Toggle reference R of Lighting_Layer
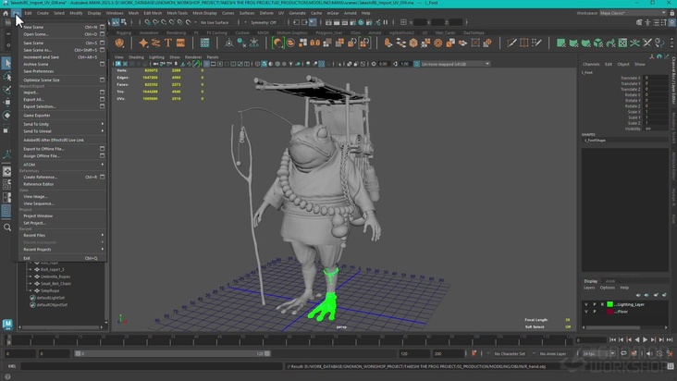 [x=602, y=304]
